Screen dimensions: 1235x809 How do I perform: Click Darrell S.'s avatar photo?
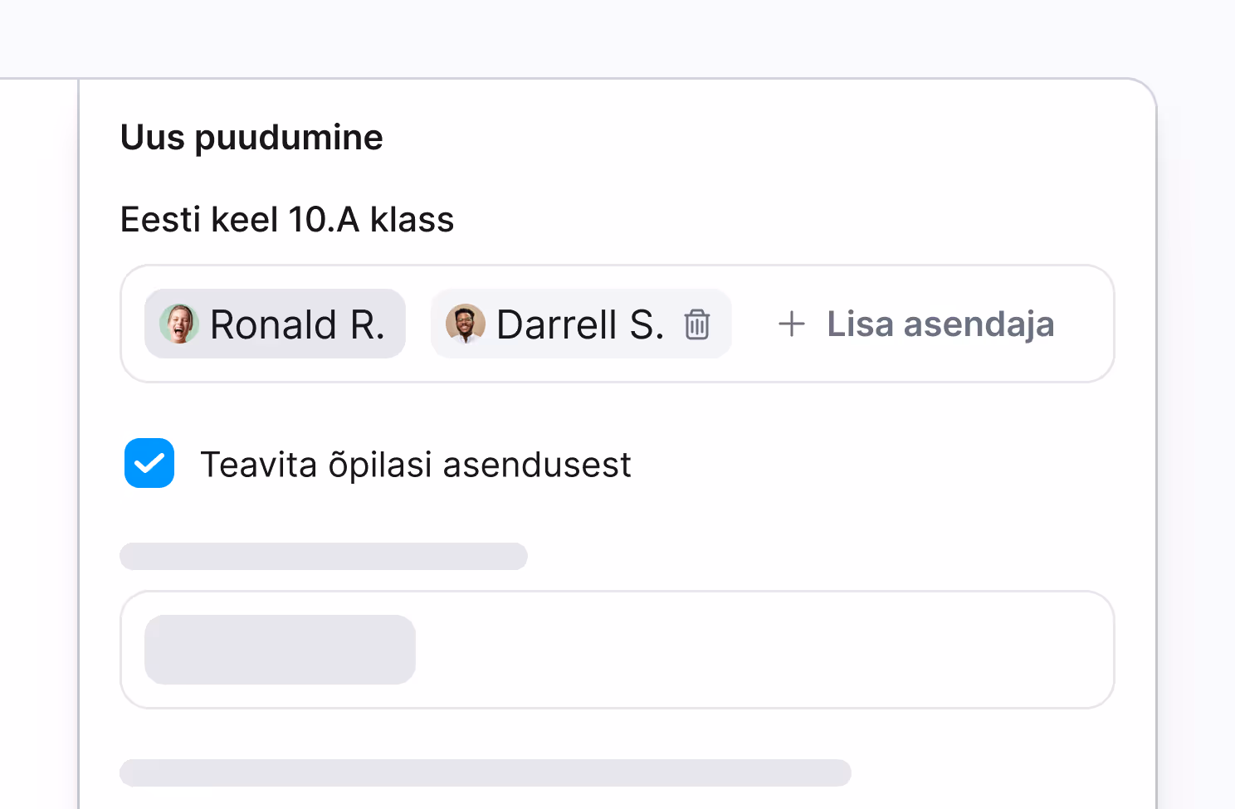466,324
